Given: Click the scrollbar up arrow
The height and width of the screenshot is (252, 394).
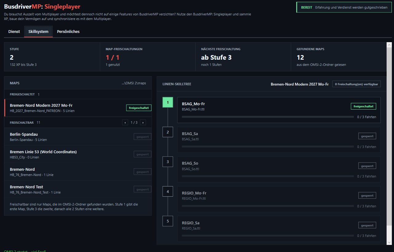Looking at the screenshot, I should pyautogui.click(x=389, y=45).
